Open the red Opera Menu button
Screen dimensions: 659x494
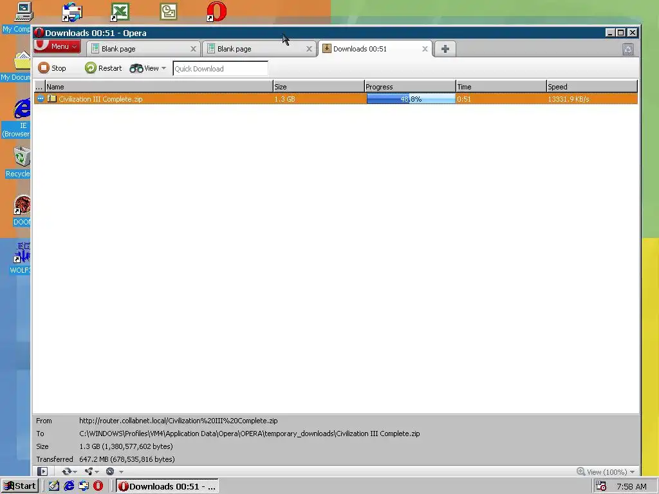coord(57,46)
